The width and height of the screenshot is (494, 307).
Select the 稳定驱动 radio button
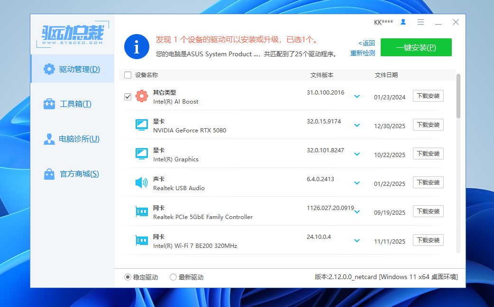click(x=128, y=277)
